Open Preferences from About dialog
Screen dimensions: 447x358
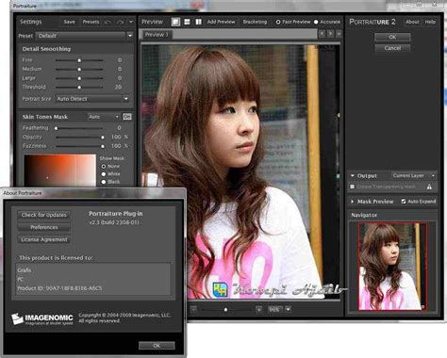44,227
